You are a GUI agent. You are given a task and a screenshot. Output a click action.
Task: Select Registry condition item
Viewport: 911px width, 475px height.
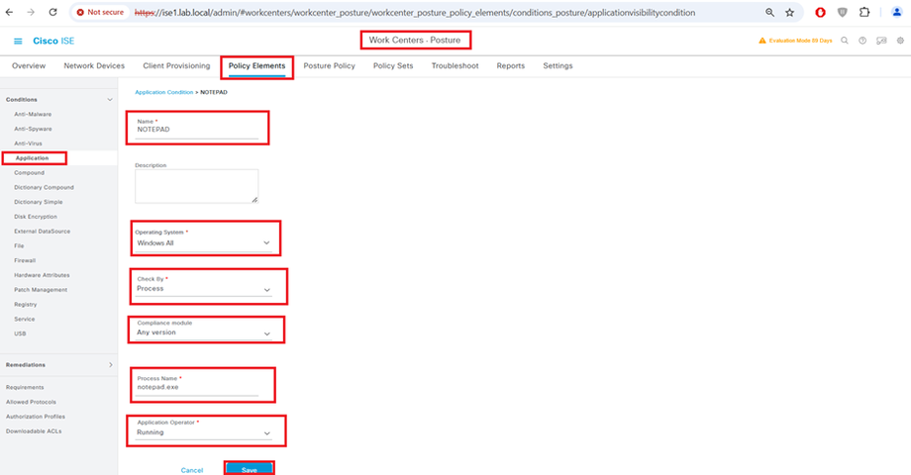(x=25, y=304)
